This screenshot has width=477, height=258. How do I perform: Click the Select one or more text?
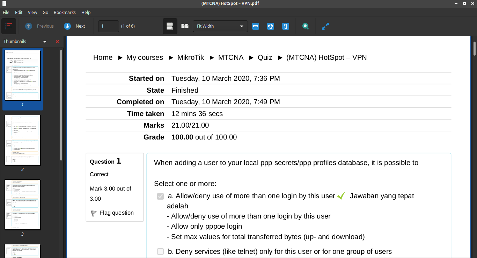click(x=185, y=184)
